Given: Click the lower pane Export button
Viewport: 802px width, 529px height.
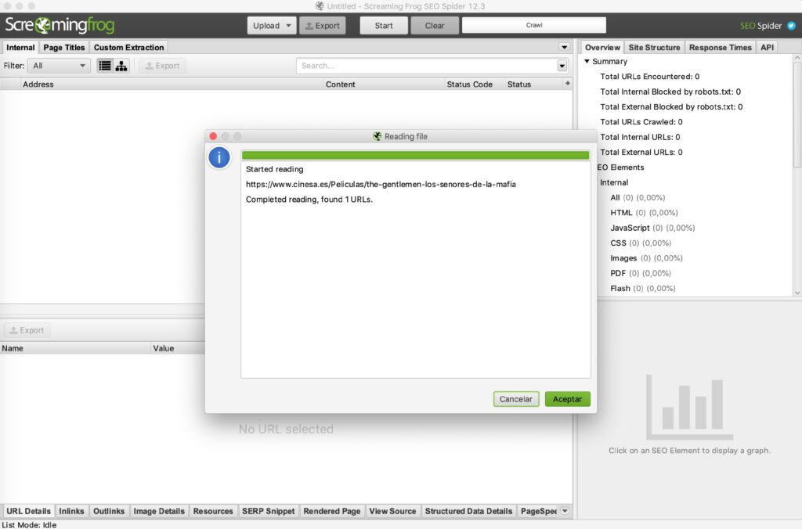Looking at the screenshot, I should pos(27,330).
